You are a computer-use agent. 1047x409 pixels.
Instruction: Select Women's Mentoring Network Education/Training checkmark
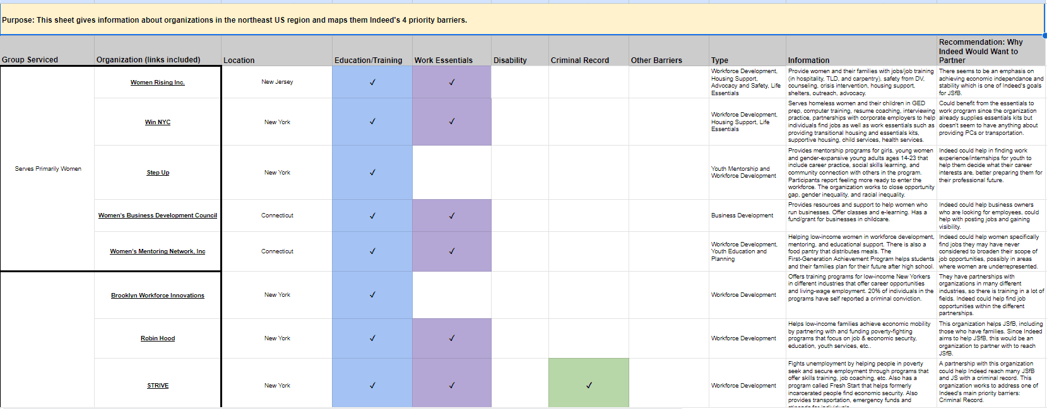(x=372, y=251)
